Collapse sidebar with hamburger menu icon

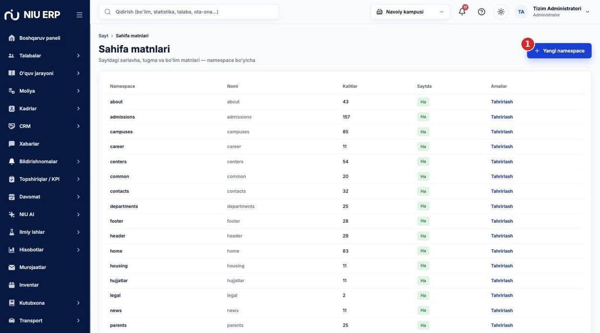[79, 15]
